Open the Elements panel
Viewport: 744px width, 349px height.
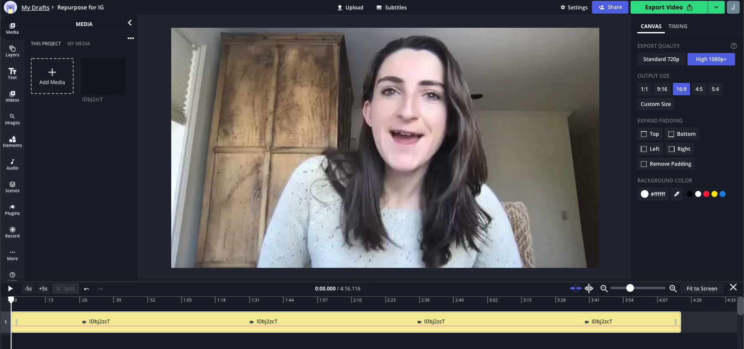point(12,141)
